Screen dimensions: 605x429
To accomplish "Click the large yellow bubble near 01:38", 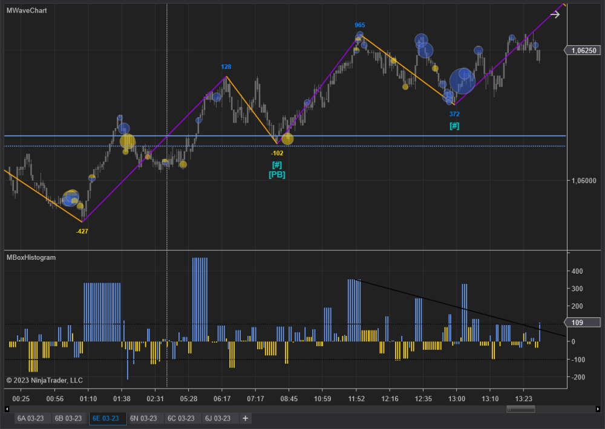I will coord(128,142).
